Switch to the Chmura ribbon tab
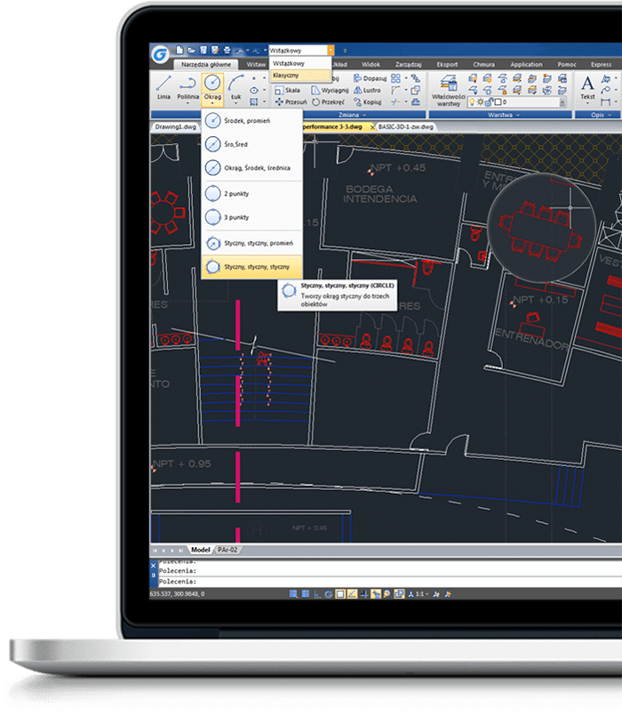The width and height of the screenshot is (622, 717). tap(483, 64)
